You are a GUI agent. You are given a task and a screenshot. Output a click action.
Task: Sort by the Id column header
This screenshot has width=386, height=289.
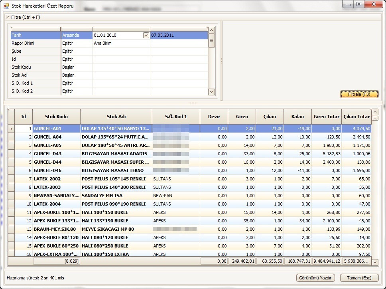coord(24,117)
